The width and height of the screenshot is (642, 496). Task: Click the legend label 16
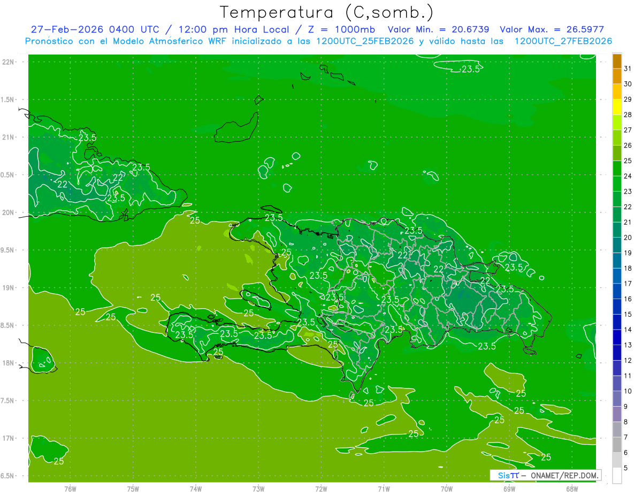(x=628, y=299)
